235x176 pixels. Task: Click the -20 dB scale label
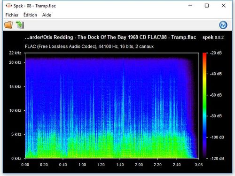216,53
